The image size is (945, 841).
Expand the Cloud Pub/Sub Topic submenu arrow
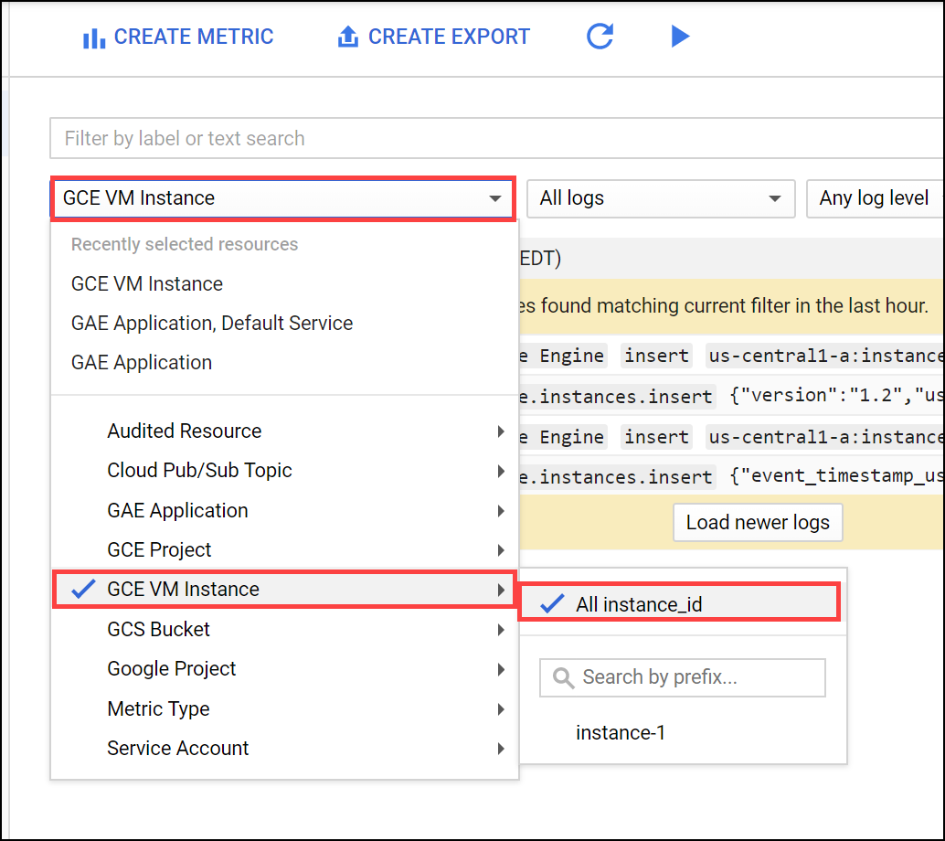coord(501,471)
